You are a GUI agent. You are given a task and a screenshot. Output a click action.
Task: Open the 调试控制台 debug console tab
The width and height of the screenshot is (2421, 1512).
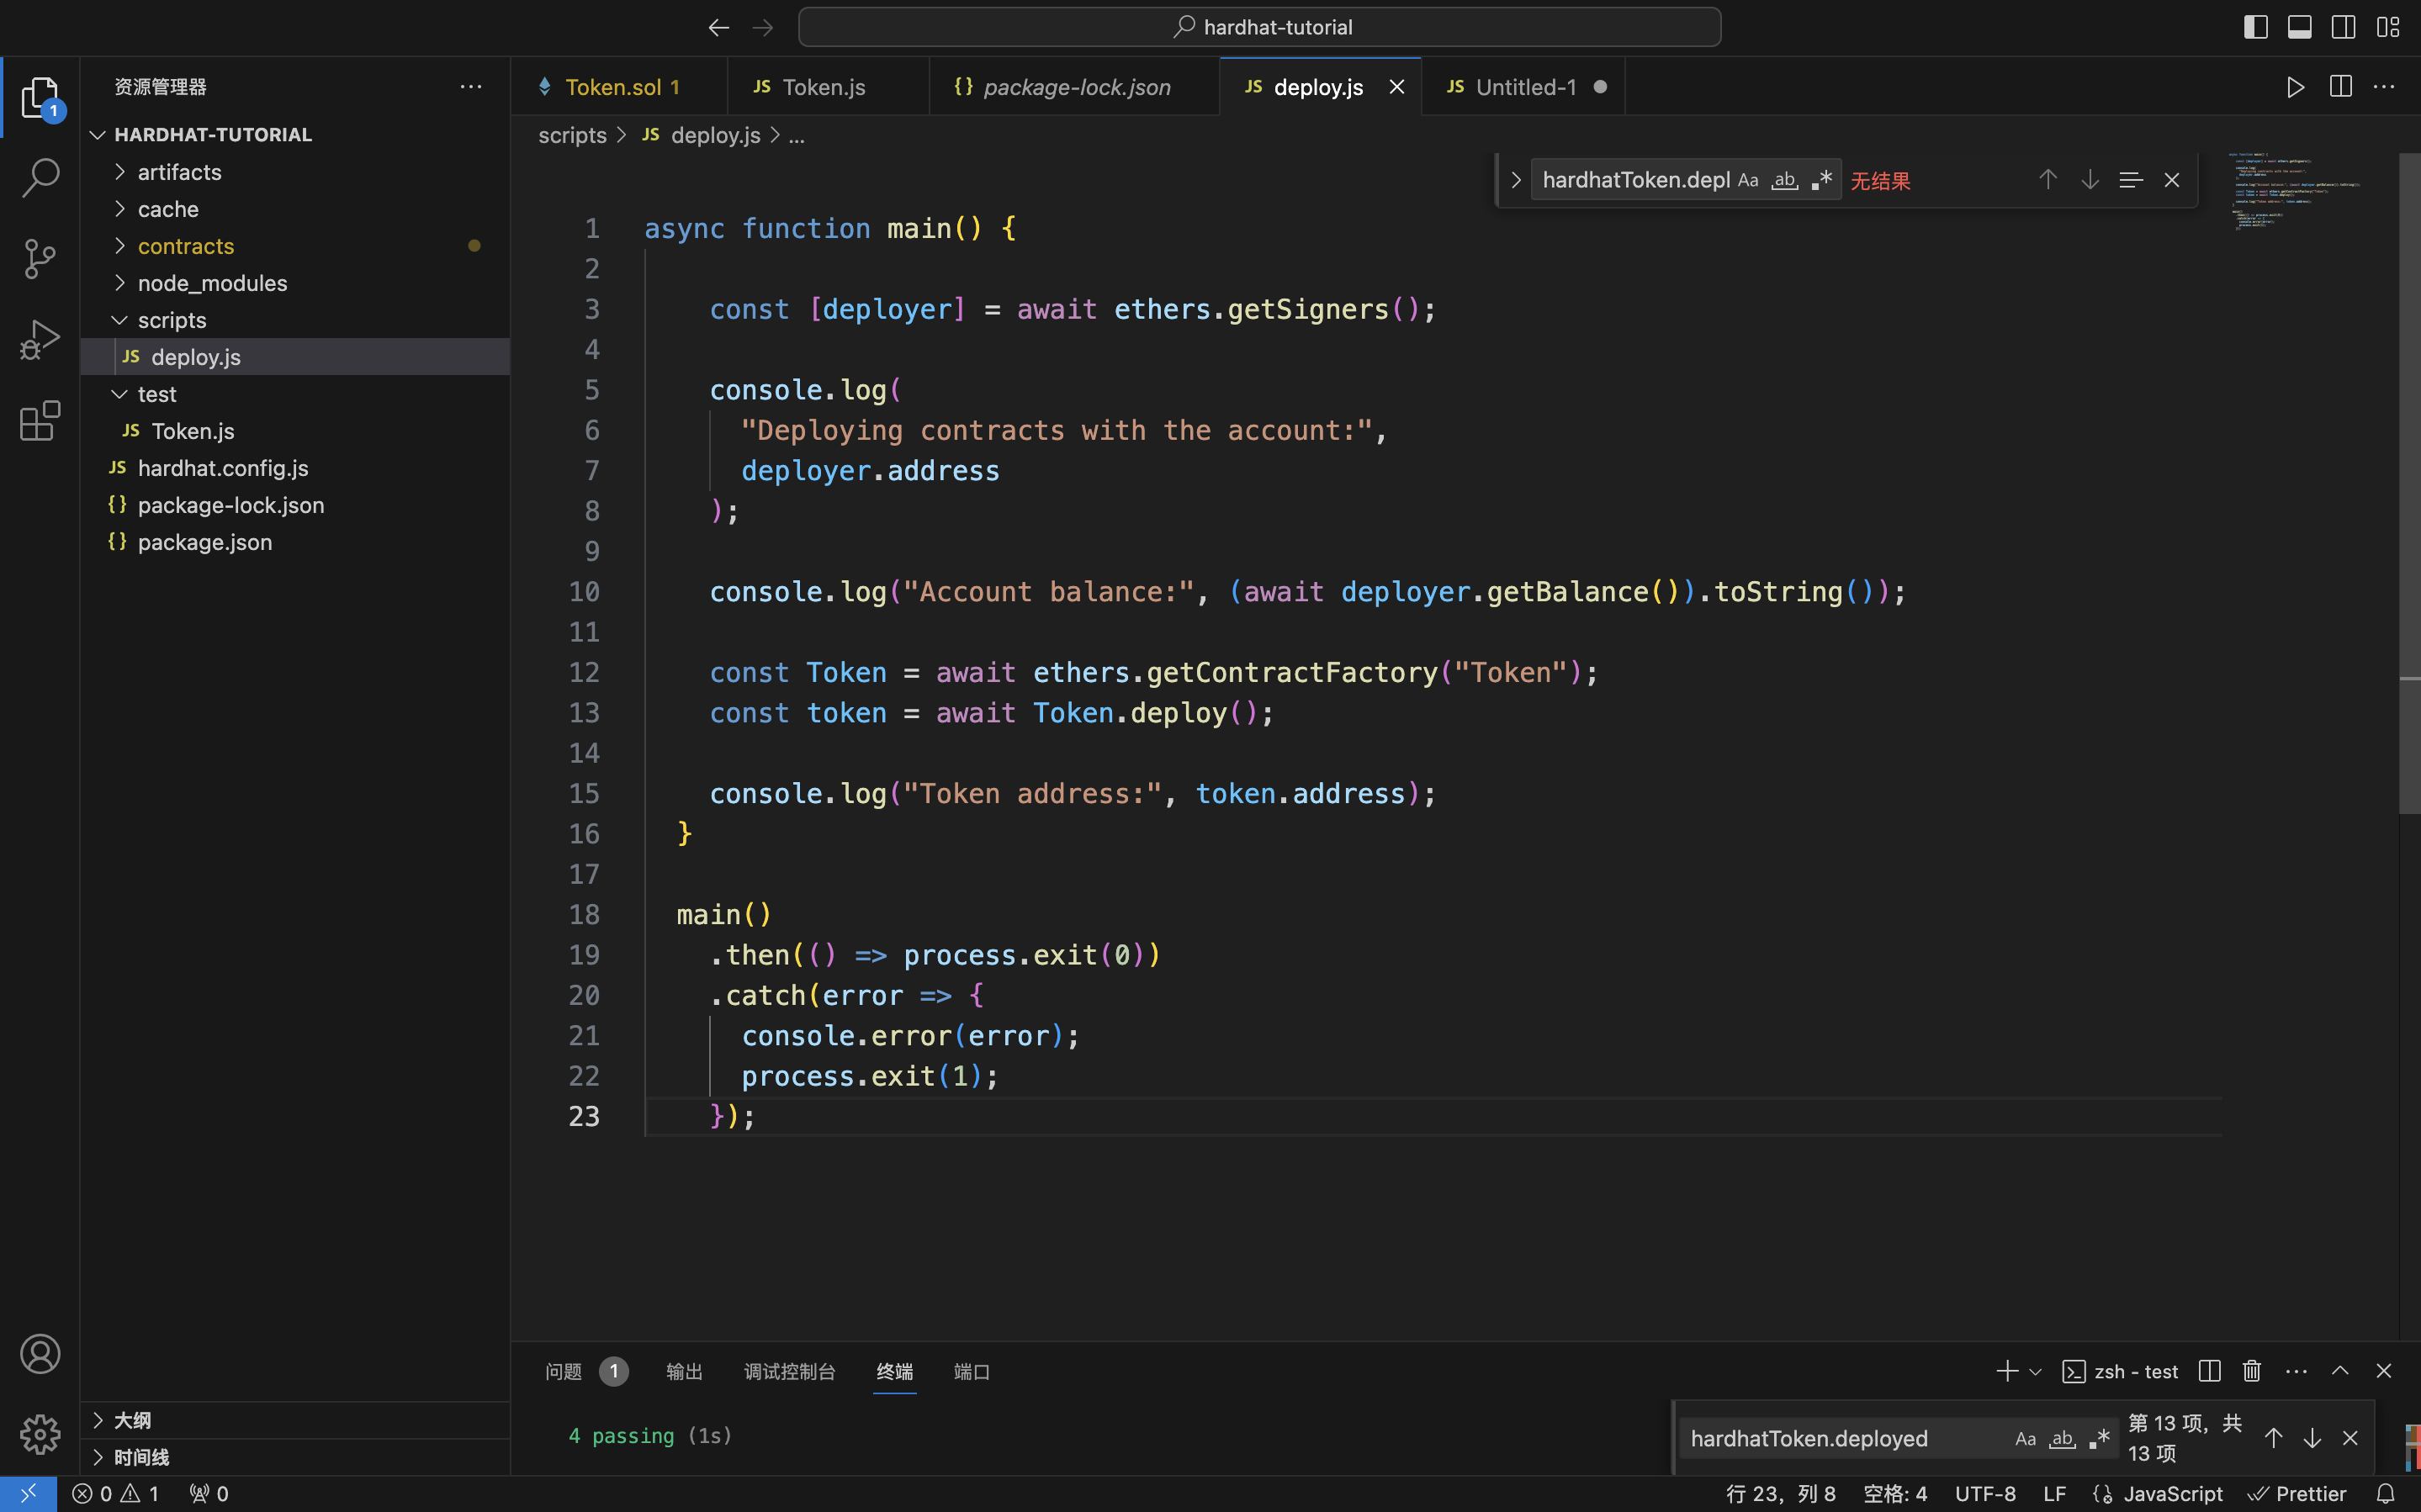(789, 1371)
